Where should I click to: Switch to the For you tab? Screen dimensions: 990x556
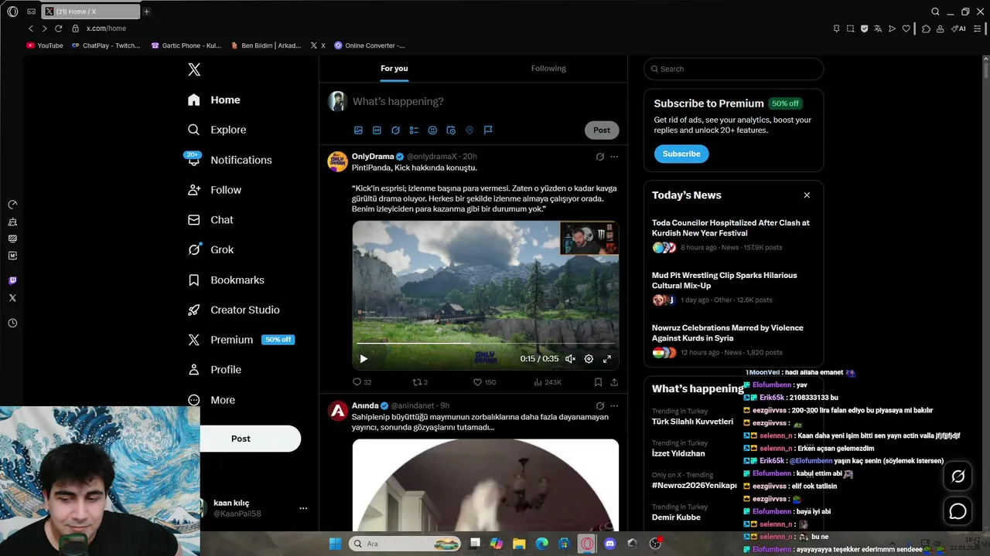point(394,69)
